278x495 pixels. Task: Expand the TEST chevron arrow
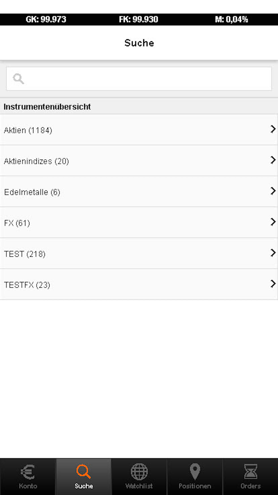(273, 253)
